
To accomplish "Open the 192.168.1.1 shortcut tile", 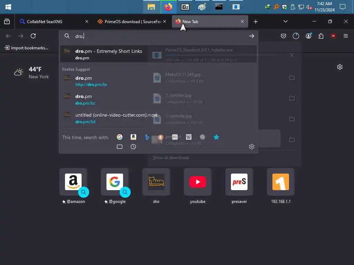I will click(281, 182).
